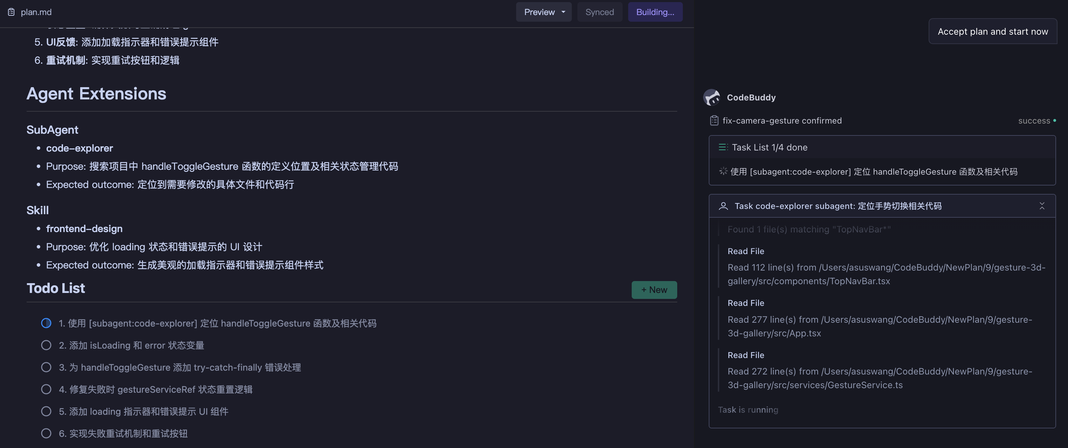Toggle todo item 1 subagent code-explorer
Screen dimensions: 1068x448
click(x=46, y=323)
